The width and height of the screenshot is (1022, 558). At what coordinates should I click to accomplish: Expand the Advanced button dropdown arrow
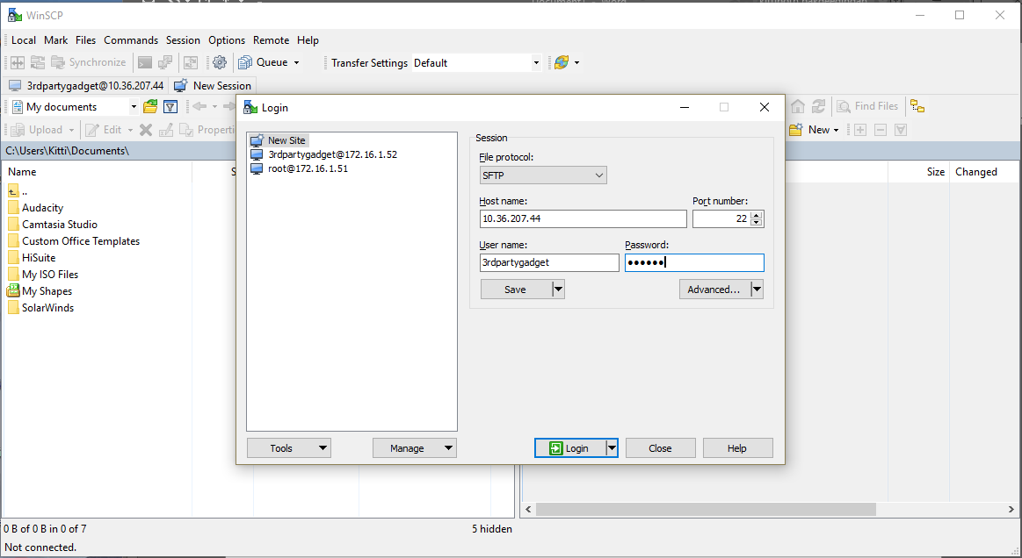[x=757, y=290]
